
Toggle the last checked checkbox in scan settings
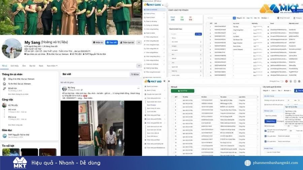[265, 141]
